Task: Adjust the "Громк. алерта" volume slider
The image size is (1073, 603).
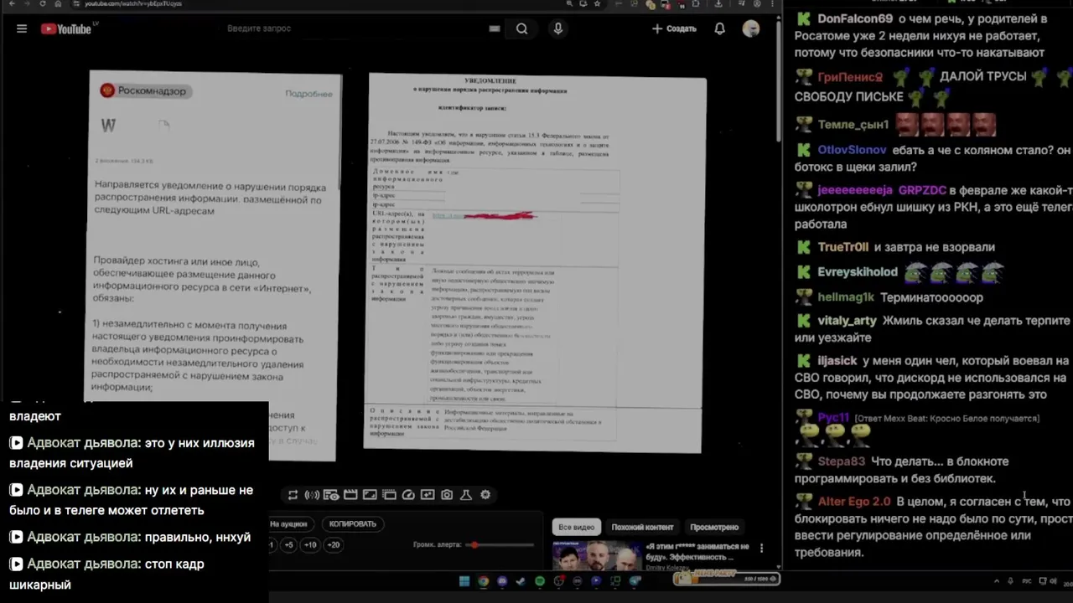Action: tap(500, 545)
